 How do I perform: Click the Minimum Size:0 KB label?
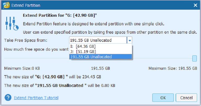click(x=22, y=68)
